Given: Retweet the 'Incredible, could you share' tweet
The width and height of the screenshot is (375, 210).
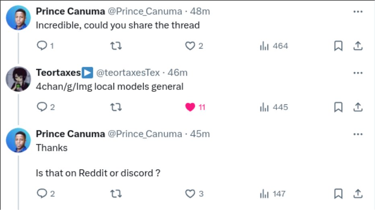Looking at the screenshot, I should 116,46.
